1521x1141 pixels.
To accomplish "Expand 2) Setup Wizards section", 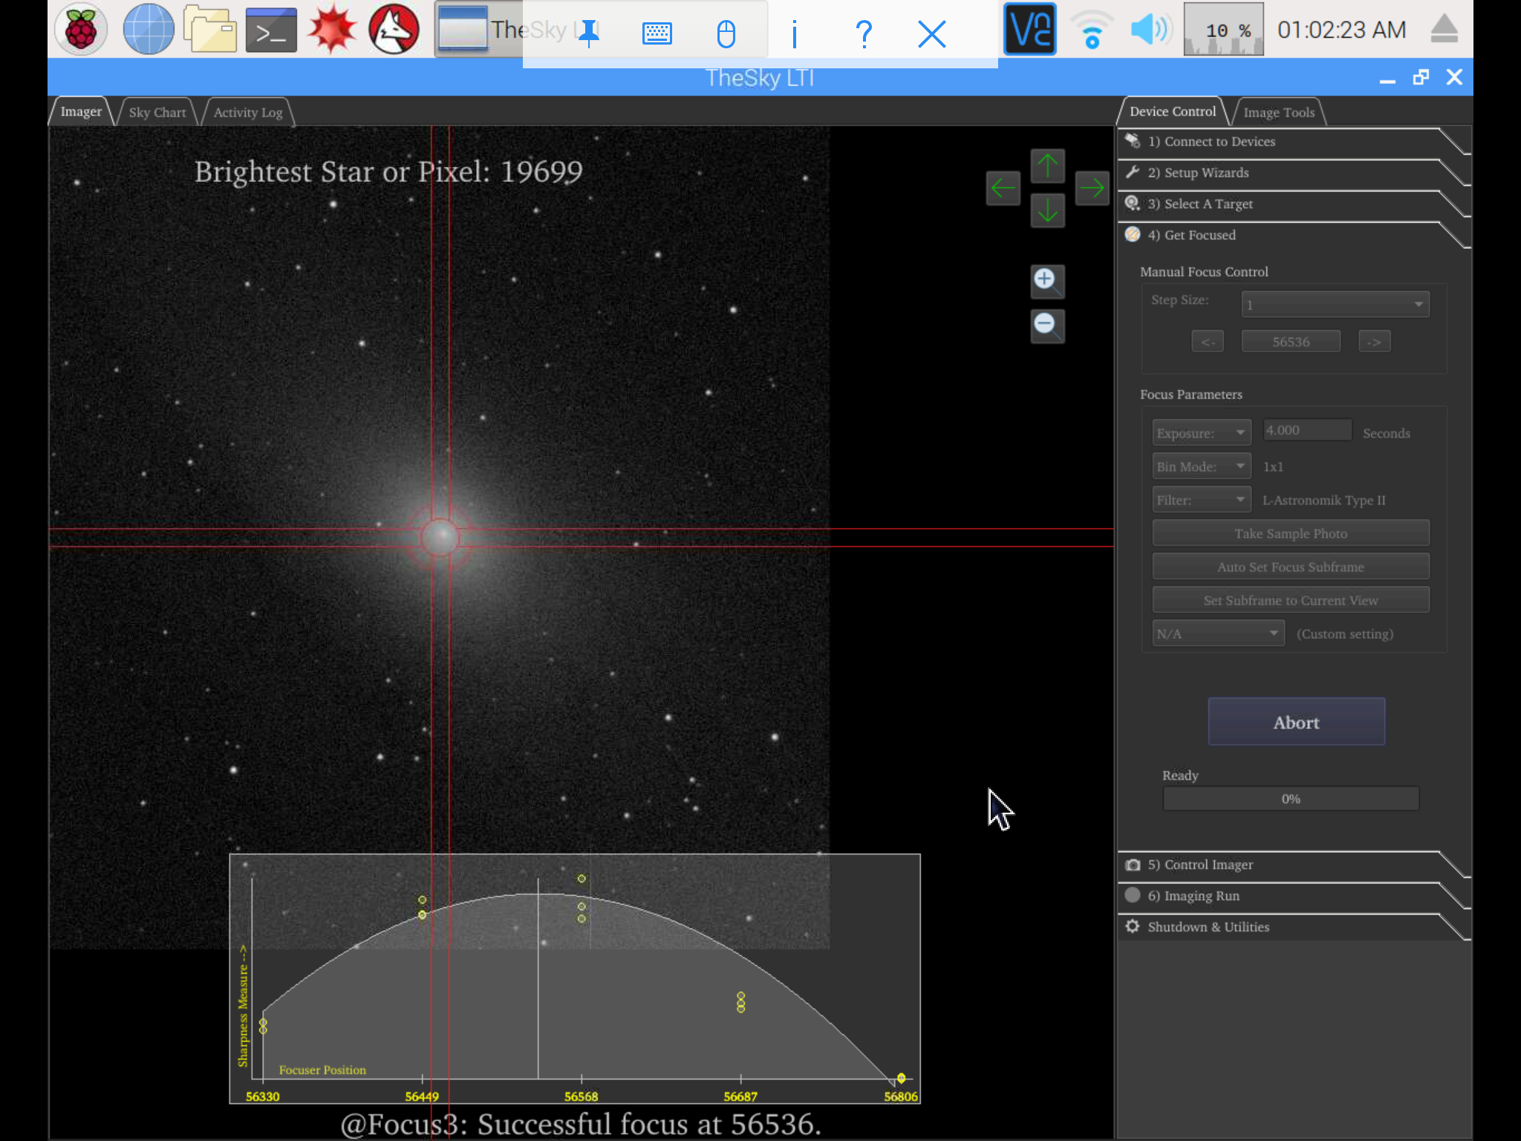I will [x=1292, y=173].
